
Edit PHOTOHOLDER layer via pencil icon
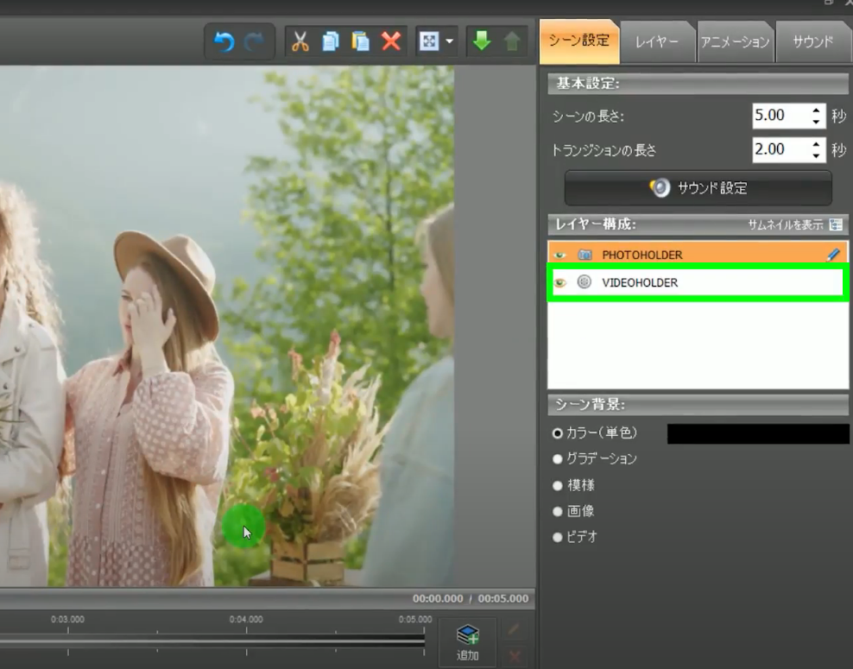point(832,255)
